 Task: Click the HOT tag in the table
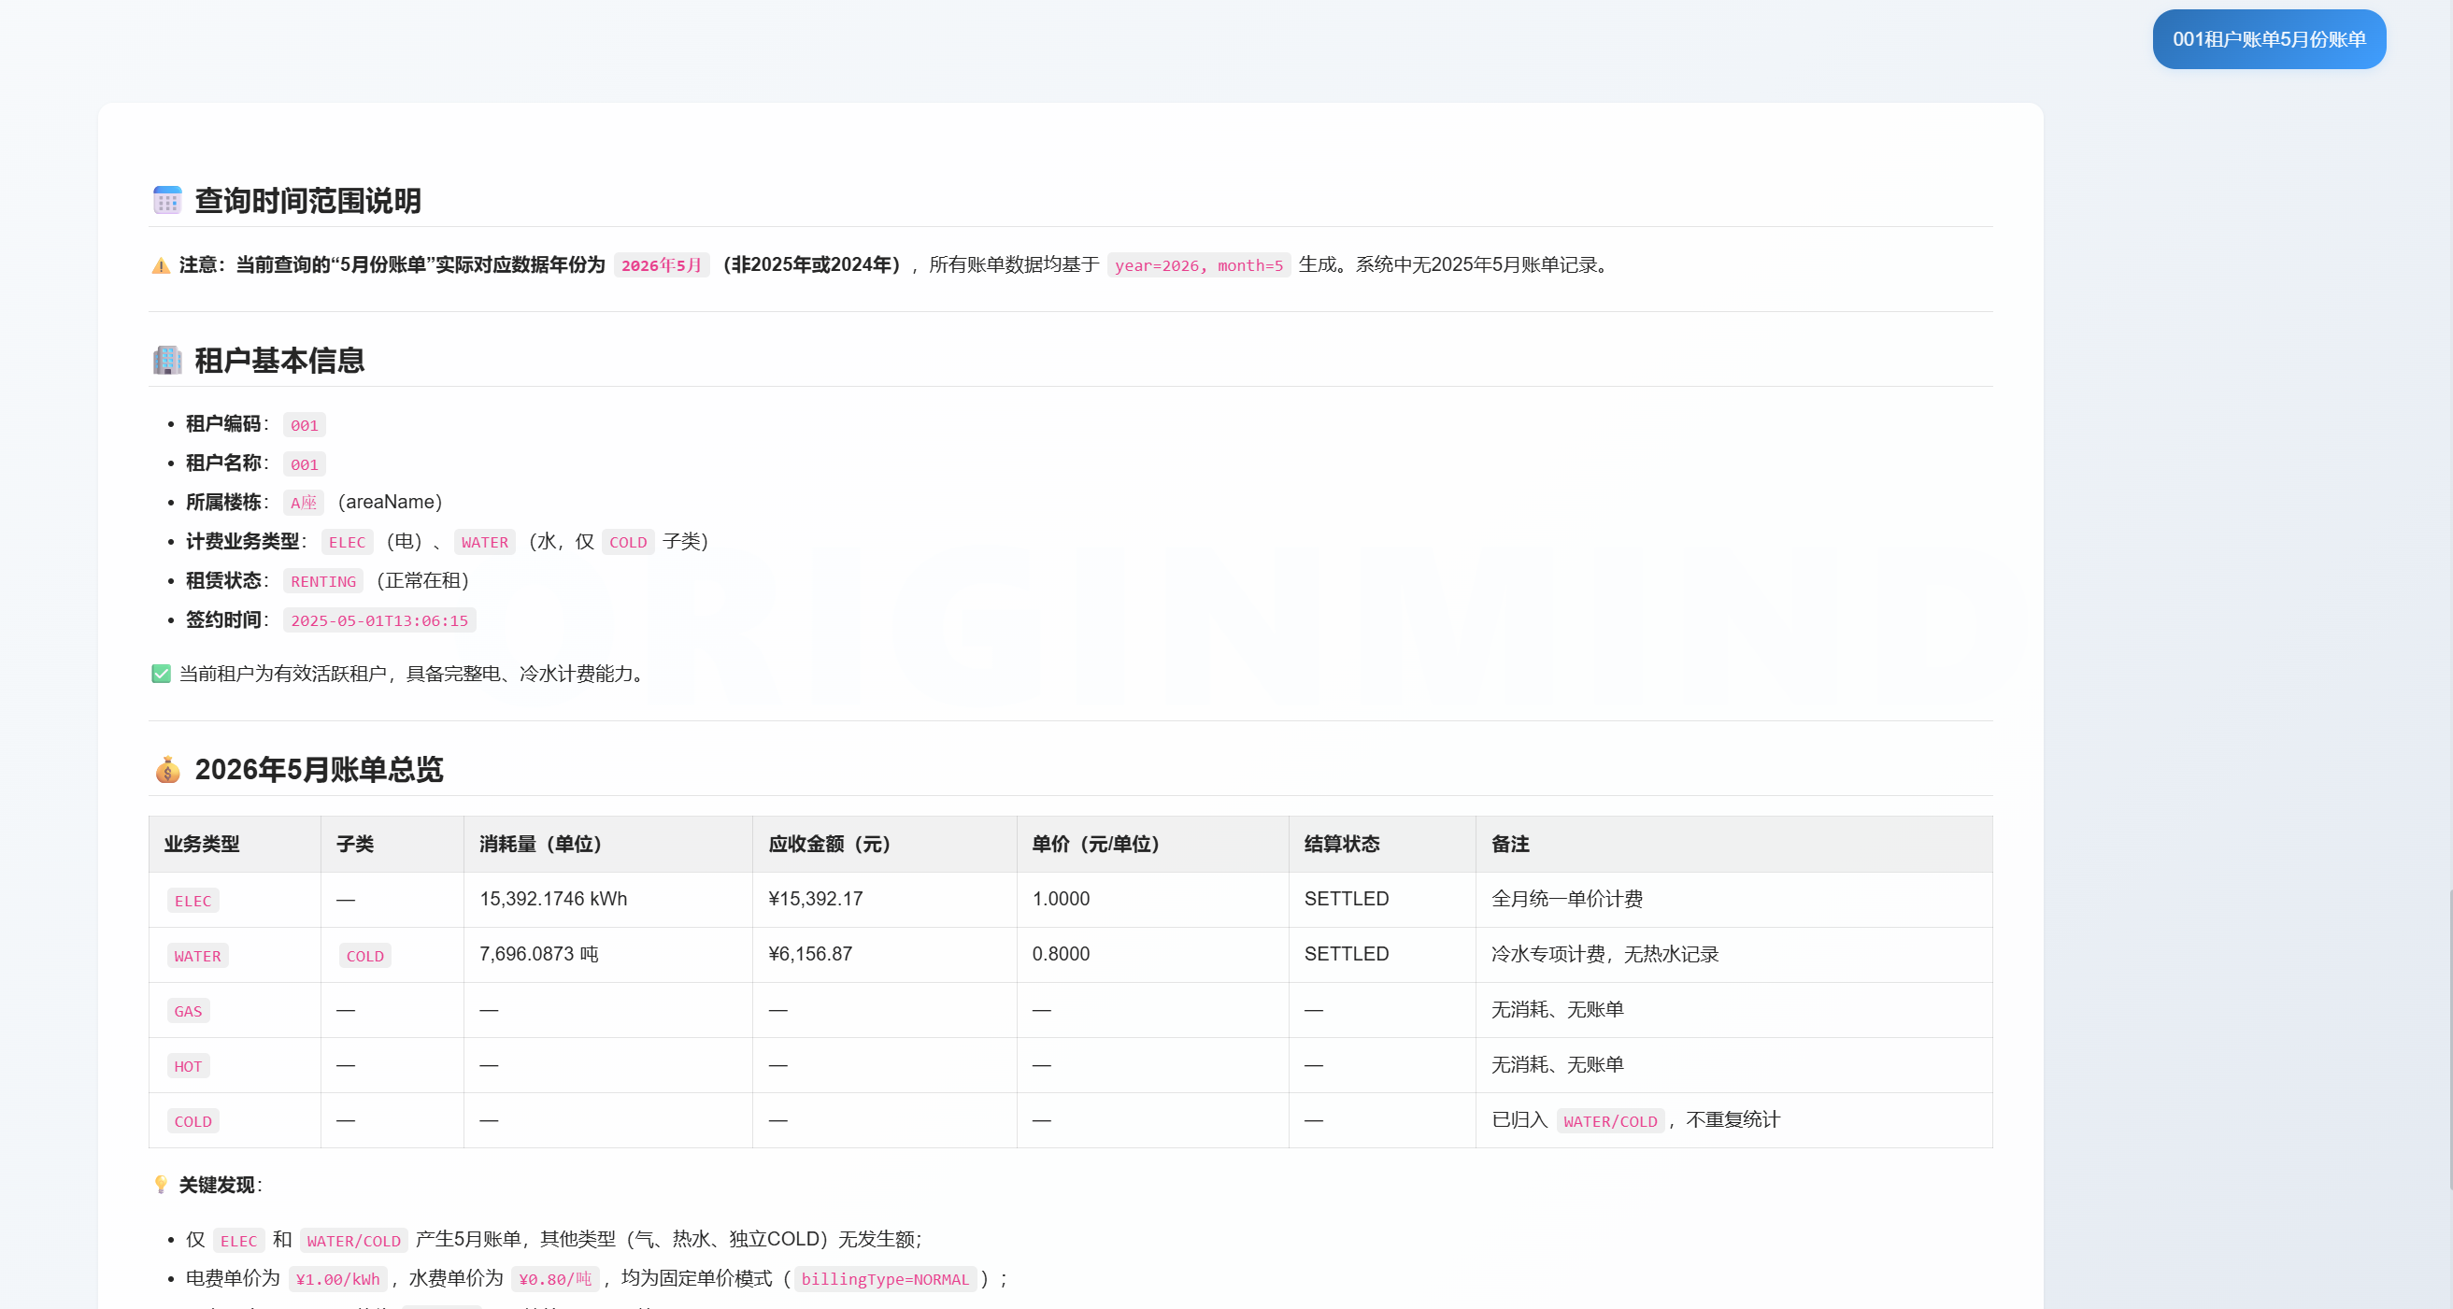[x=189, y=1066]
